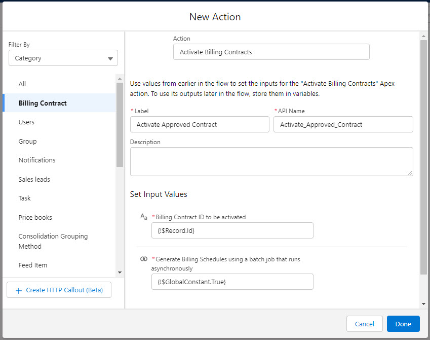This screenshot has width=430, height=340.
Task: Click the Cancel button
Action: (364, 324)
